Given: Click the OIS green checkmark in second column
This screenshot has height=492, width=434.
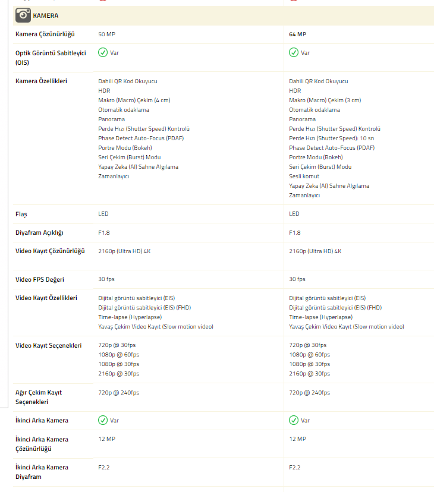Looking at the screenshot, I should [294, 52].
